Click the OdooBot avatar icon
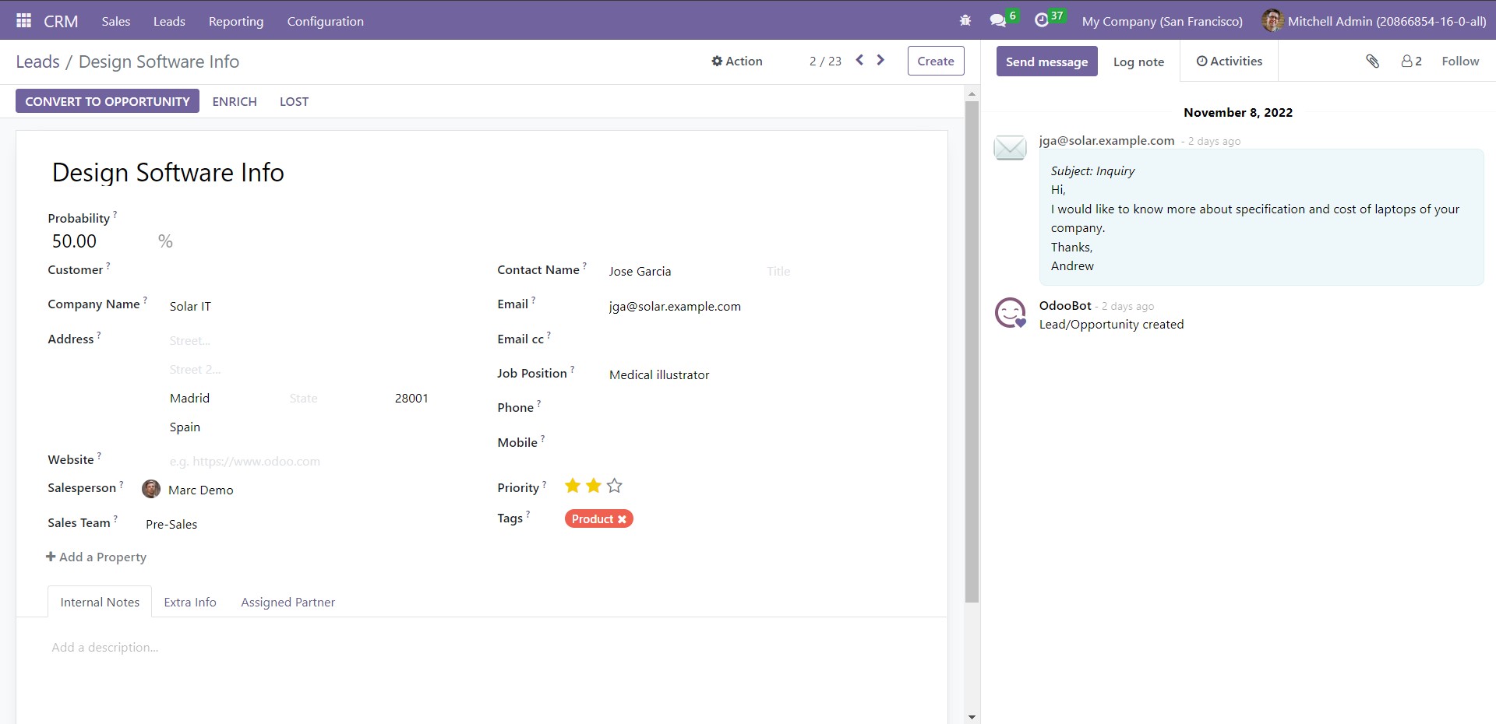 pos(1011,313)
